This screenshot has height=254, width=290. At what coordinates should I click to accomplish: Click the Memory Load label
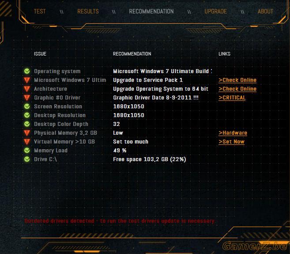(51, 151)
